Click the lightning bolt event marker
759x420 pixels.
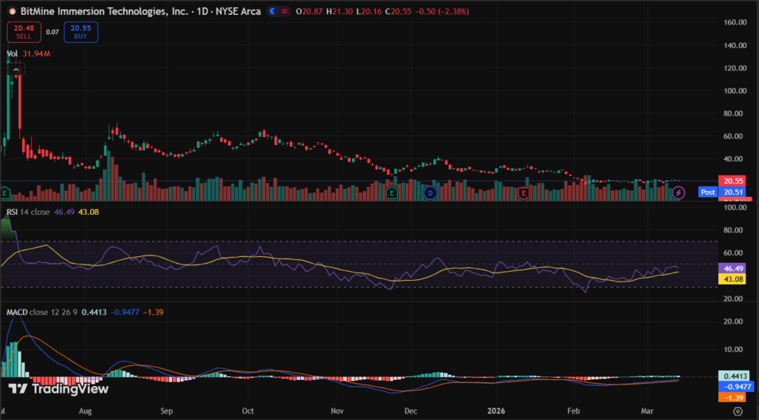tap(677, 193)
